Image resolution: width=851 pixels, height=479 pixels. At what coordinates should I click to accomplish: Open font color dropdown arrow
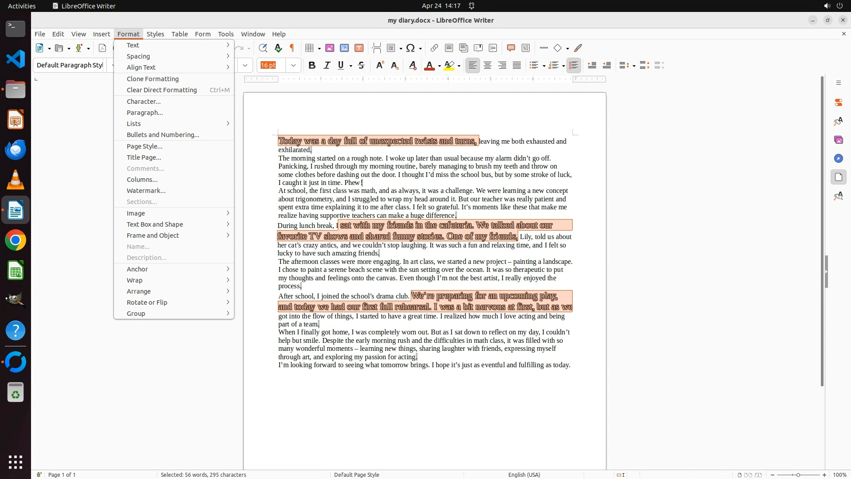point(439,66)
